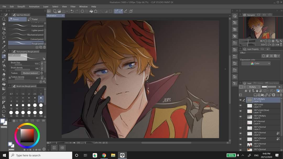Choose the Mechanical pencil sub tool
Viewport: 283px width, 159px height.
pos(26,35)
